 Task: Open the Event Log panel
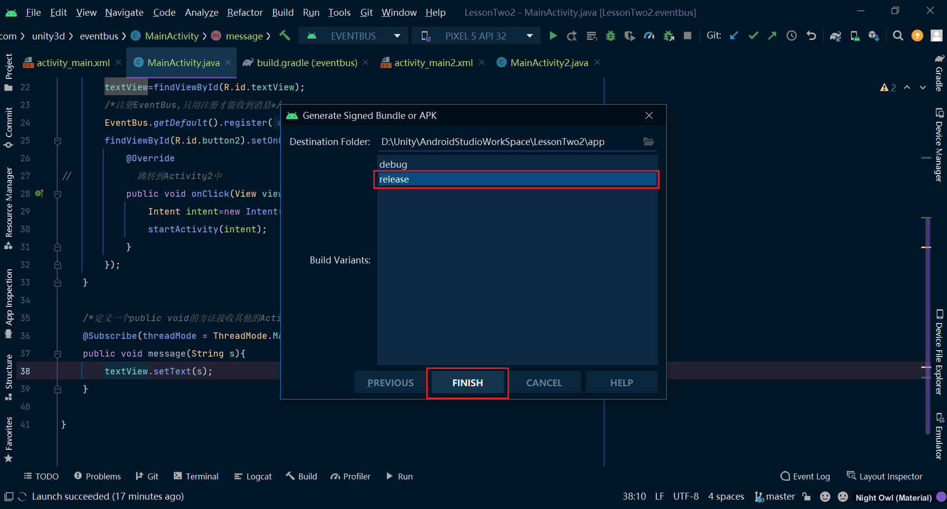pyautogui.click(x=805, y=476)
